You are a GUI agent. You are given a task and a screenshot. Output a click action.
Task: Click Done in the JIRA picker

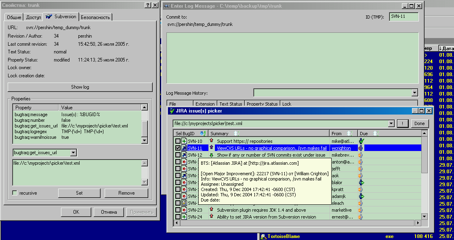[419, 123]
